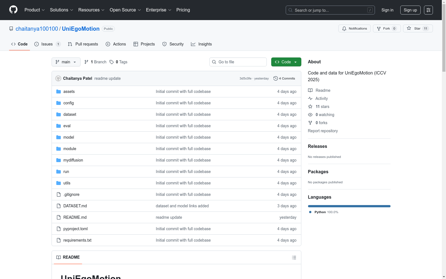Open the chaitanya100100 owner profile
The image size is (446, 279).
coord(37,29)
